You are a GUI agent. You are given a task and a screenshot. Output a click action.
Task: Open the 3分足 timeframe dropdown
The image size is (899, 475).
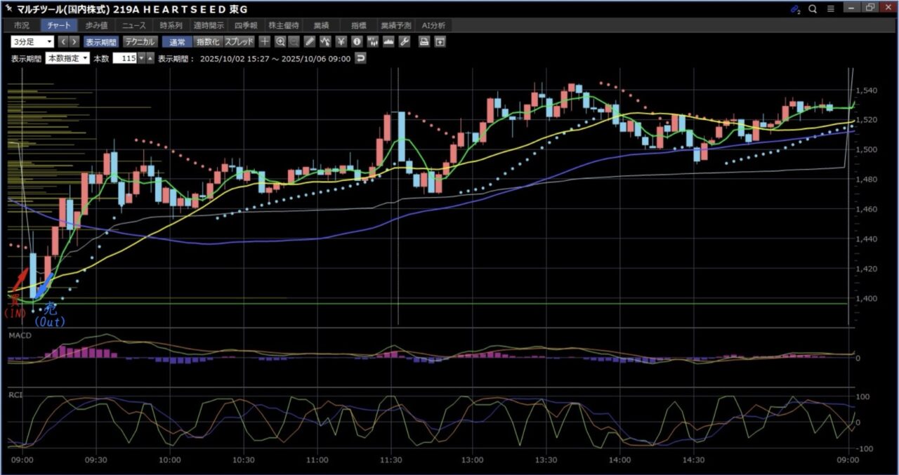(x=32, y=41)
